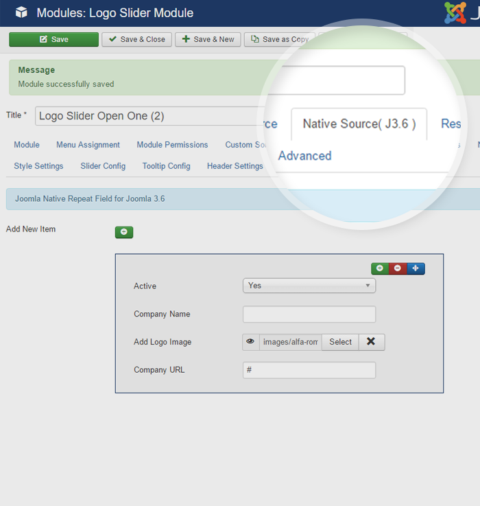Image resolution: width=480 pixels, height=506 pixels.
Task: Click the modules cube icon in header
Action: click(21, 12)
